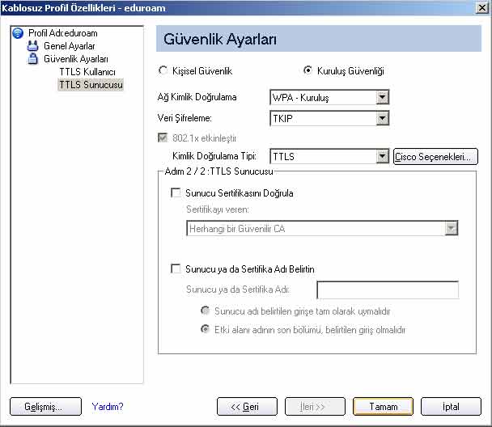Select 'Etki alanı adının son bölümü' option
The height and width of the screenshot is (427, 492).
205,329
